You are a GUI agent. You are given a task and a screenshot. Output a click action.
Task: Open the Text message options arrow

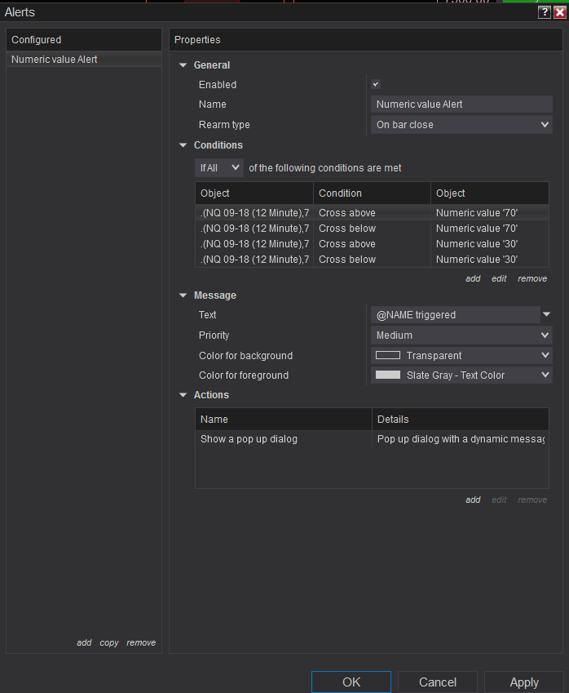coord(547,314)
